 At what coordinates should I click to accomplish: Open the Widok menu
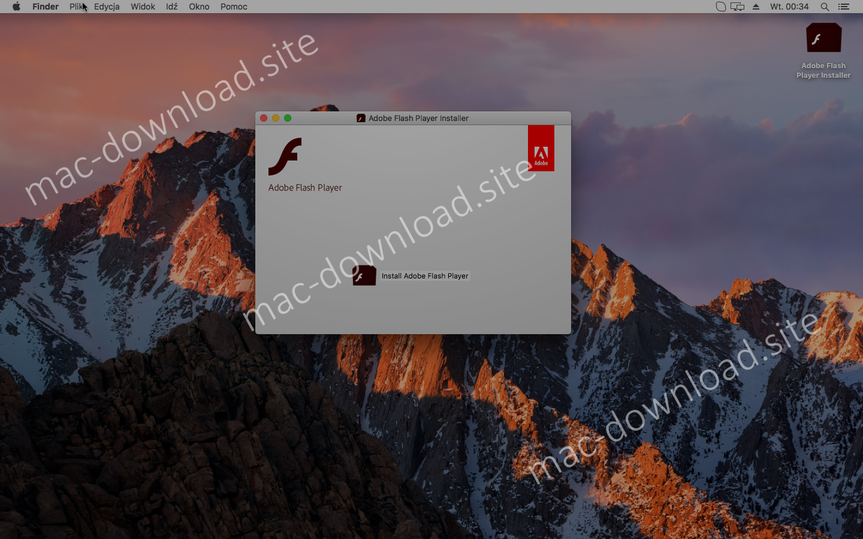pos(143,7)
